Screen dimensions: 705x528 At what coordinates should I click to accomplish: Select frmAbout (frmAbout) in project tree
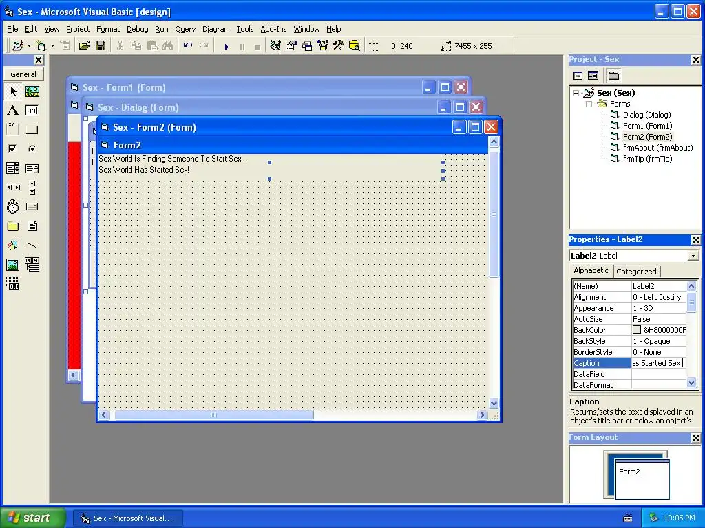click(x=657, y=148)
